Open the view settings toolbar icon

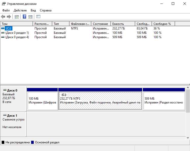pyautogui.click(x=38, y=17)
